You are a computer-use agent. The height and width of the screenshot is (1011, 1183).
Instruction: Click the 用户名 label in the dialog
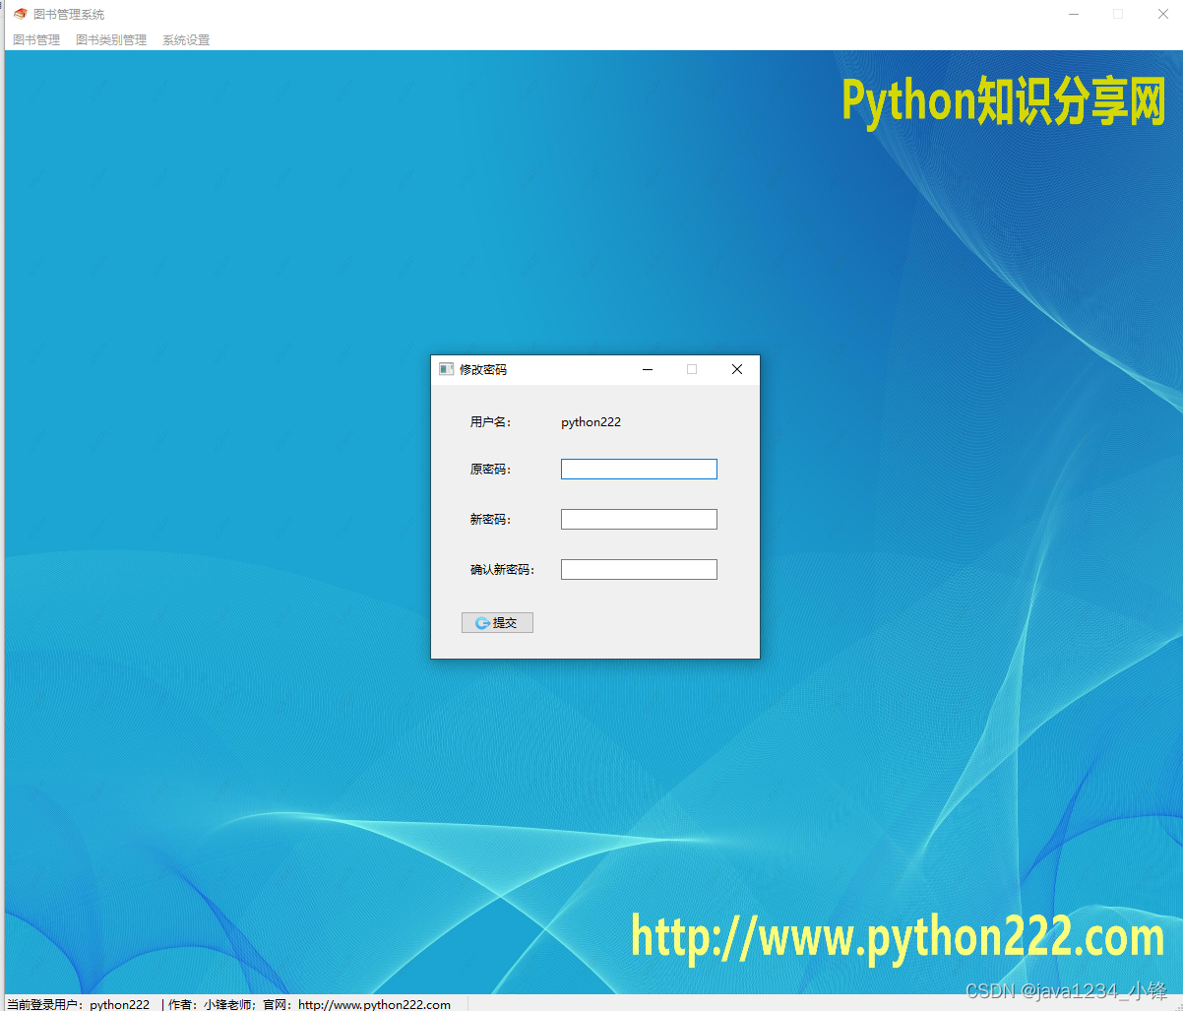coord(489,421)
